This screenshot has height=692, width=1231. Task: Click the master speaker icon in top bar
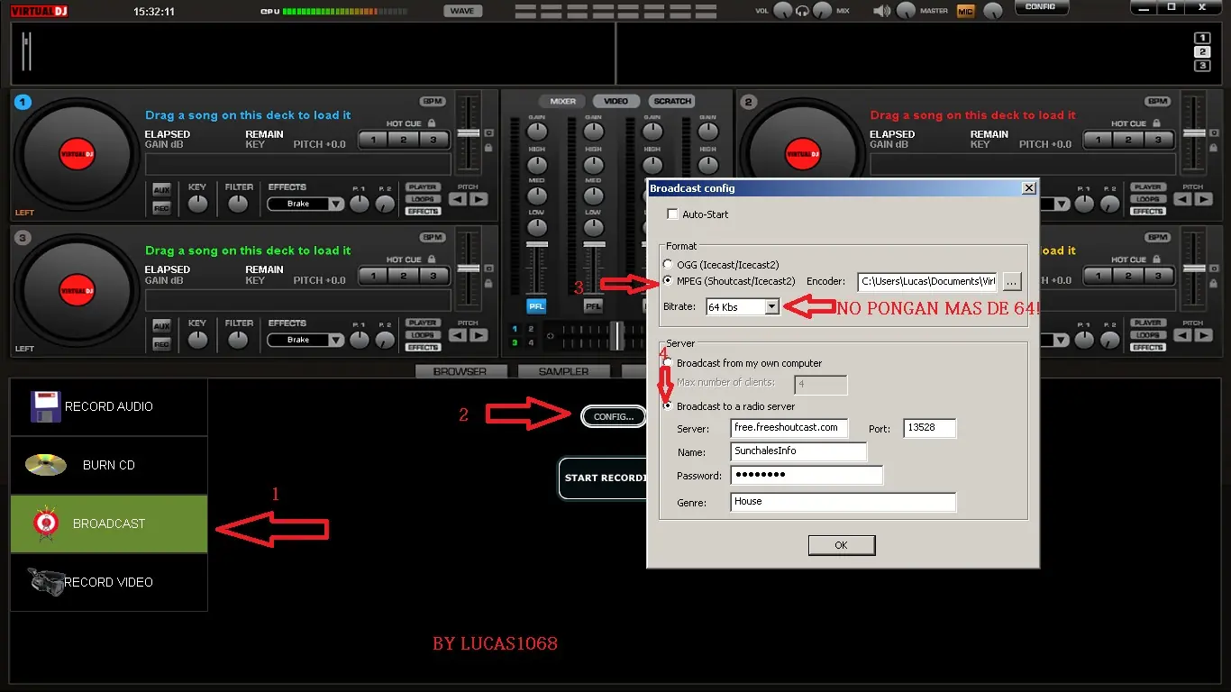click(x=881, y=11)
